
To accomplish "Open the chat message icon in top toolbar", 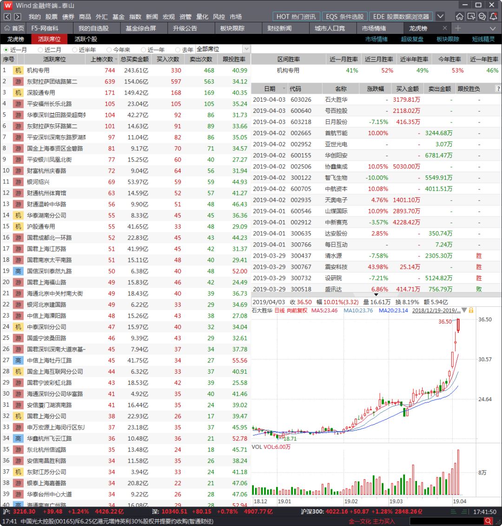I will pos(482,16).
